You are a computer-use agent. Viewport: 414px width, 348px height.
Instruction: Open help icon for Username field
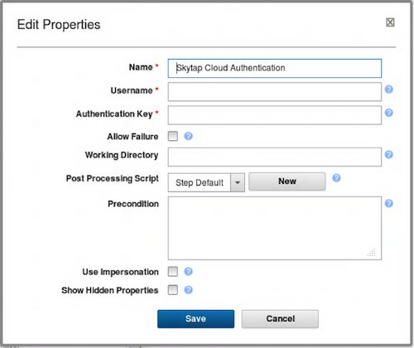click(388, 89)
